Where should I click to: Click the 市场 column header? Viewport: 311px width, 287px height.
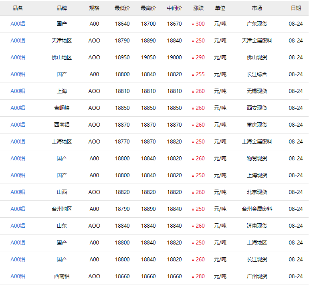click(x=257, y=8)
